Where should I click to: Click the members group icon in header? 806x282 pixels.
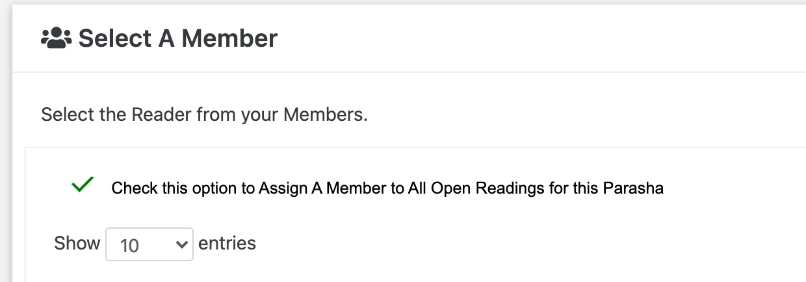[56, 39]
